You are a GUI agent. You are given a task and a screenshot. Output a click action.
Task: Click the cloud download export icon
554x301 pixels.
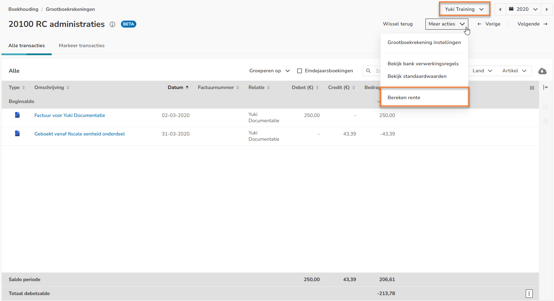[542, 71]
